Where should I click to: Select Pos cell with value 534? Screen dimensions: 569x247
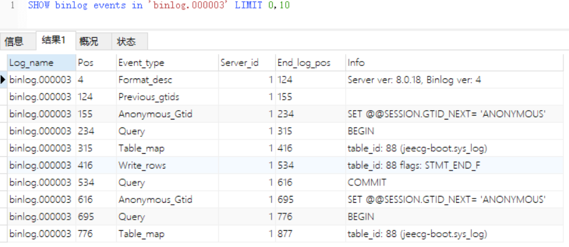pos(96,182)
